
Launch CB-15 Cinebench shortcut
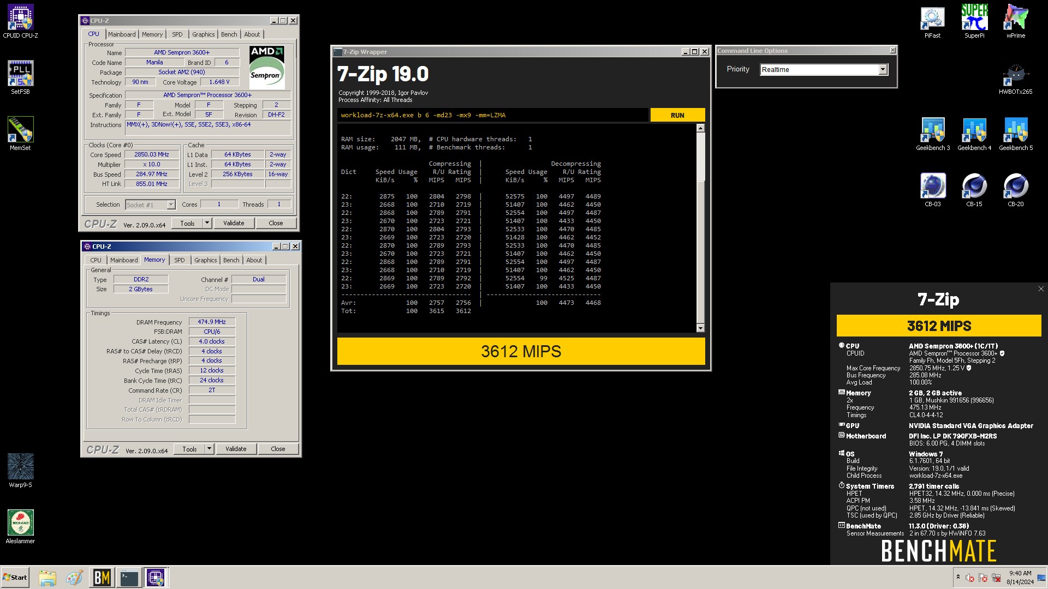[x=974, y=190]
